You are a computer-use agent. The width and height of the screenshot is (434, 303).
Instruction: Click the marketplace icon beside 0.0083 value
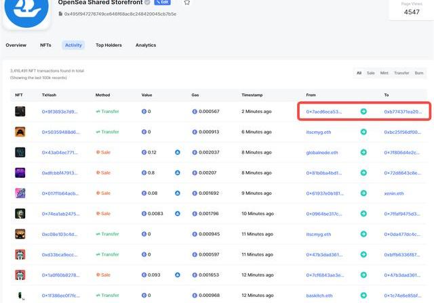point(178,214)
